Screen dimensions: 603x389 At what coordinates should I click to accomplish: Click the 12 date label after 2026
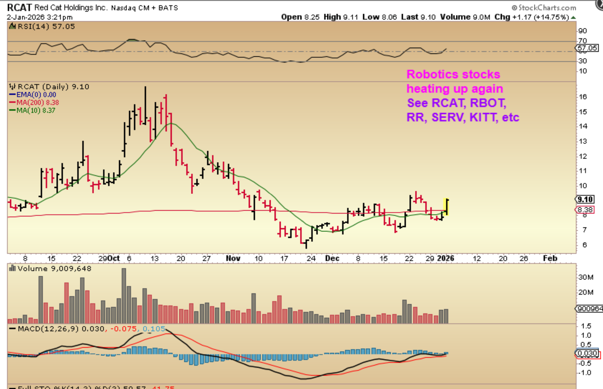(477, 258)
